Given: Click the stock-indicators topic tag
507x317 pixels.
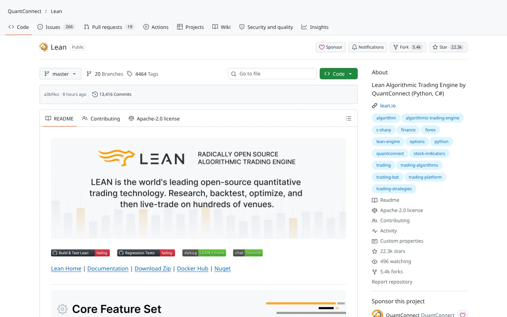Looking at the screenshot, I should click(429, 154).
